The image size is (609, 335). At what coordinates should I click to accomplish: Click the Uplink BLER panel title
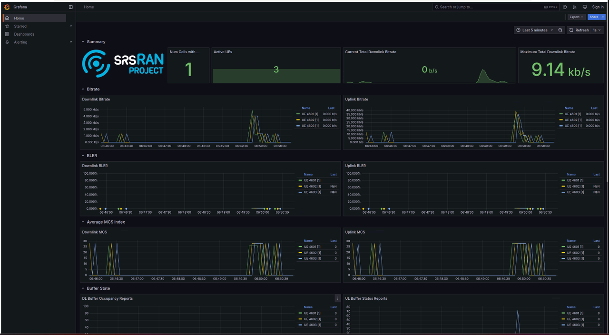(x=355, y=166)
